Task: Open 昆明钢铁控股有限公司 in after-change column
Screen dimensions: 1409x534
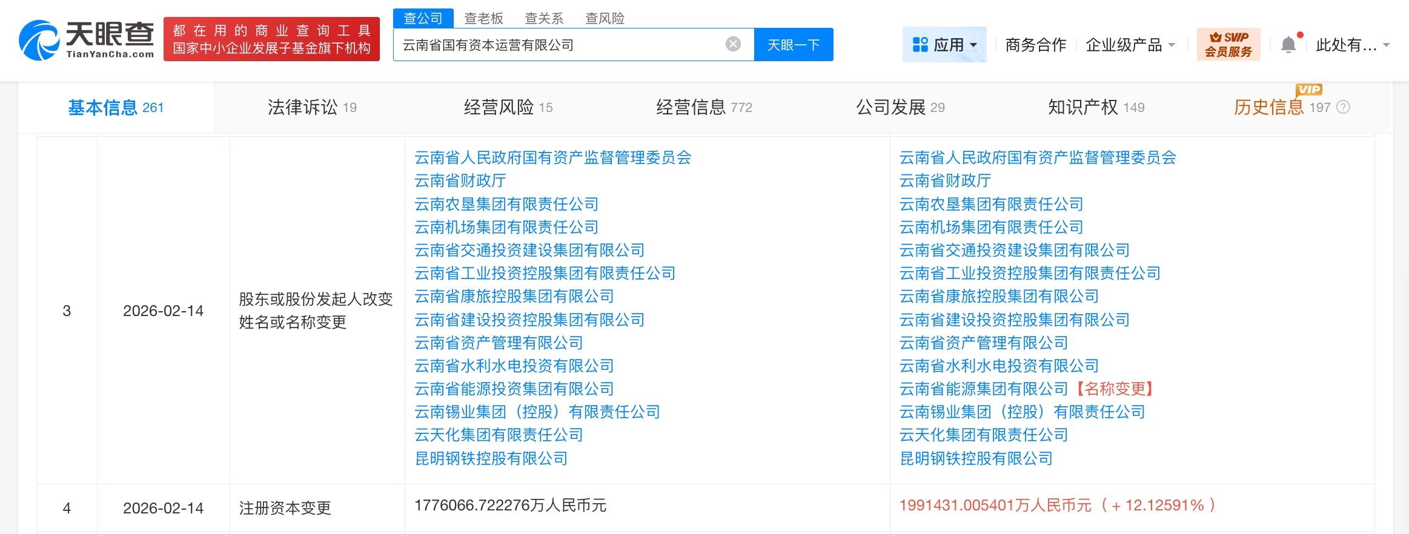Action: [976, 458]
